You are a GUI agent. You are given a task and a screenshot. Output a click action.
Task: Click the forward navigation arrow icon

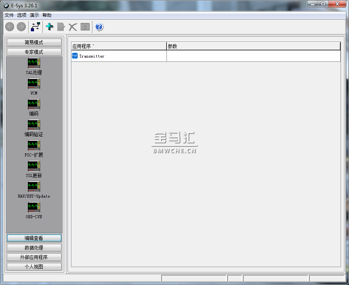pos(21,27)
